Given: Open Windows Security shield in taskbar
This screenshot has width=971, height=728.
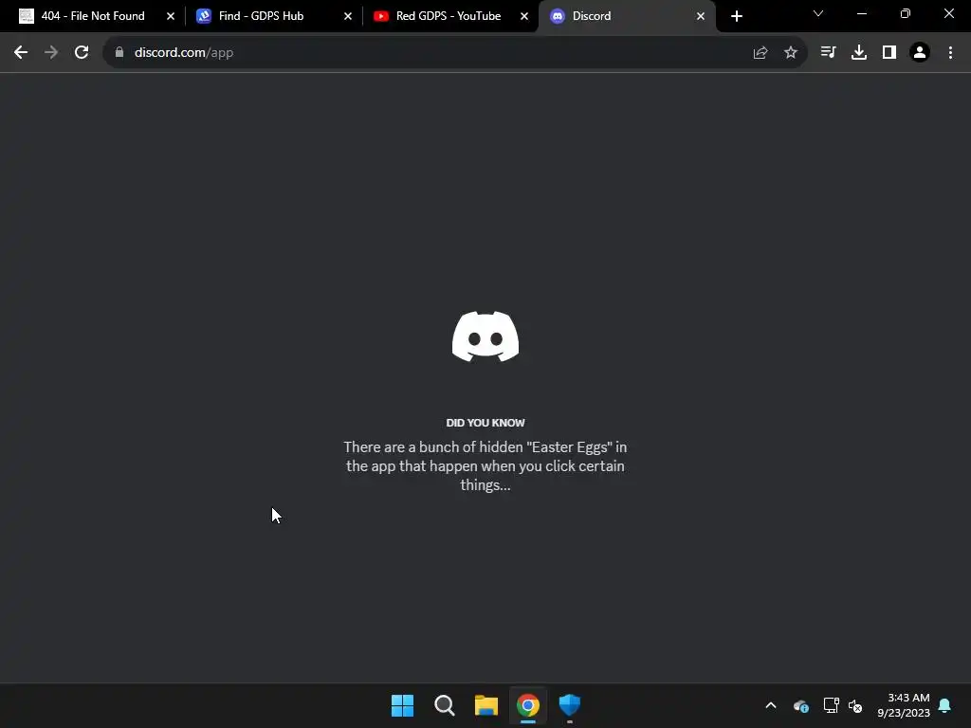Looking at the screenshot, I should 570,705.
